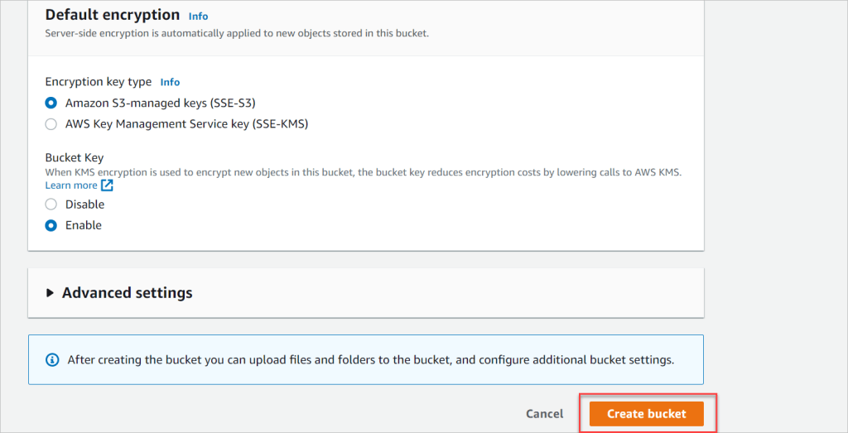Screen dimensions: 848x433
Task: Open the Info link next to Encryption key type
Action: coord(170,82)
